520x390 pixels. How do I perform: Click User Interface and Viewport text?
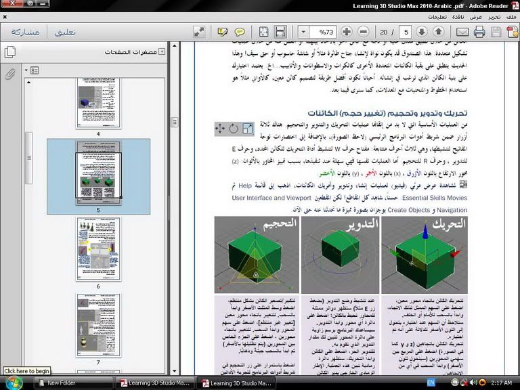pos(272,198)
